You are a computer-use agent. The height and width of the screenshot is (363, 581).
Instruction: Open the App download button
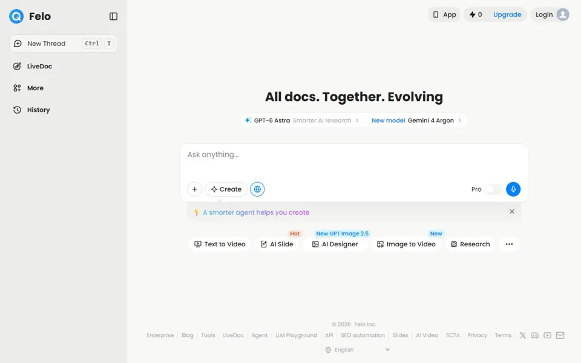tap(444, 15)
